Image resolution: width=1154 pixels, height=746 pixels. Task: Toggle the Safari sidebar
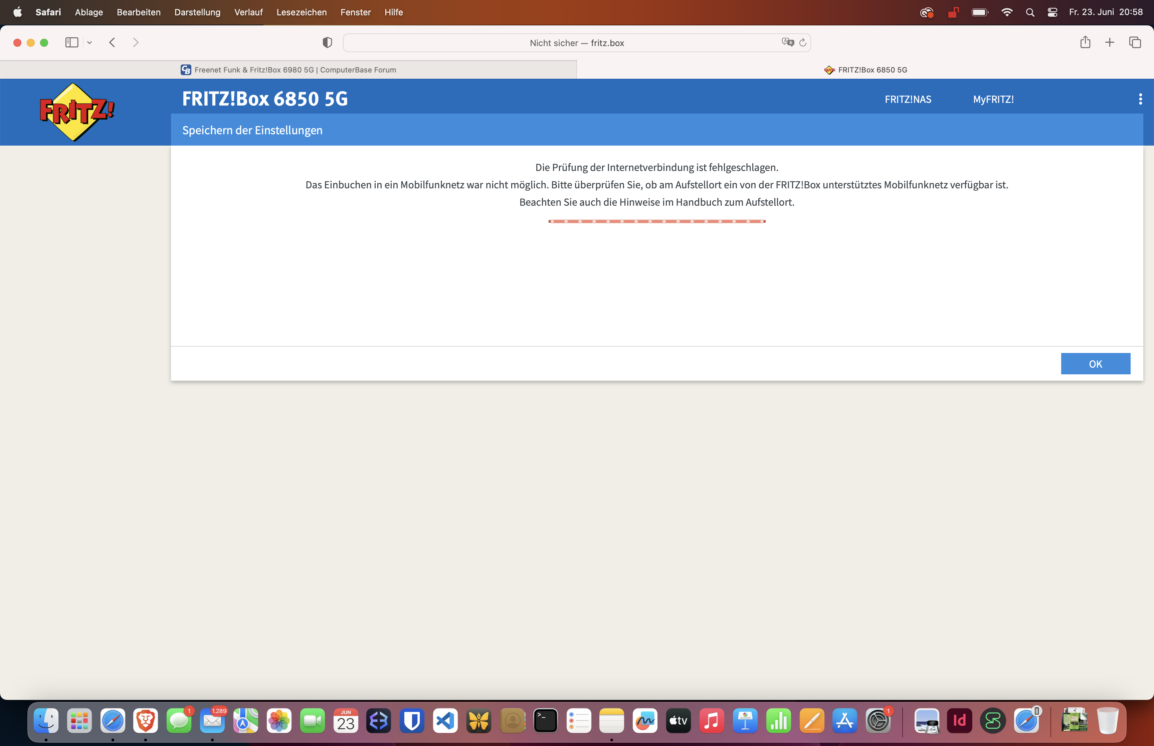coord(72,43)
